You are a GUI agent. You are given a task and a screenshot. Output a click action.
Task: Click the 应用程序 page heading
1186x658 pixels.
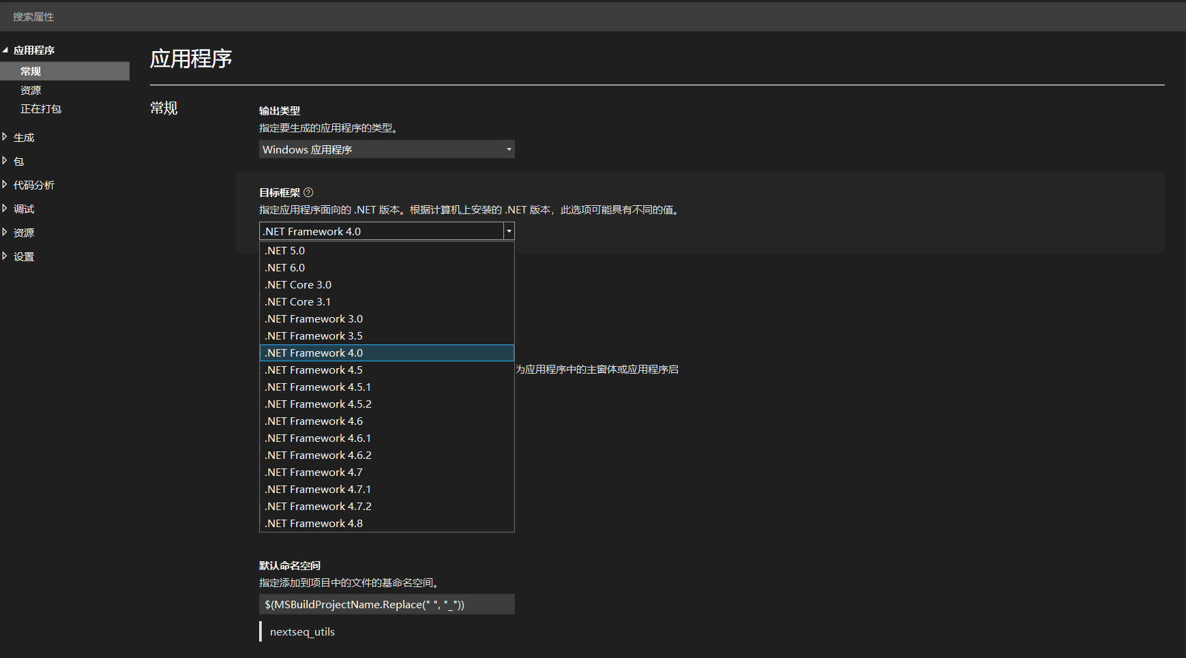coord(191,59)
